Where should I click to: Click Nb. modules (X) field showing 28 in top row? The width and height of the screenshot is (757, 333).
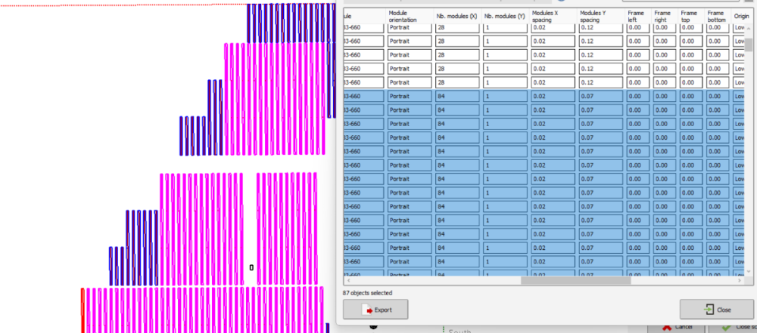click(457, 28)
